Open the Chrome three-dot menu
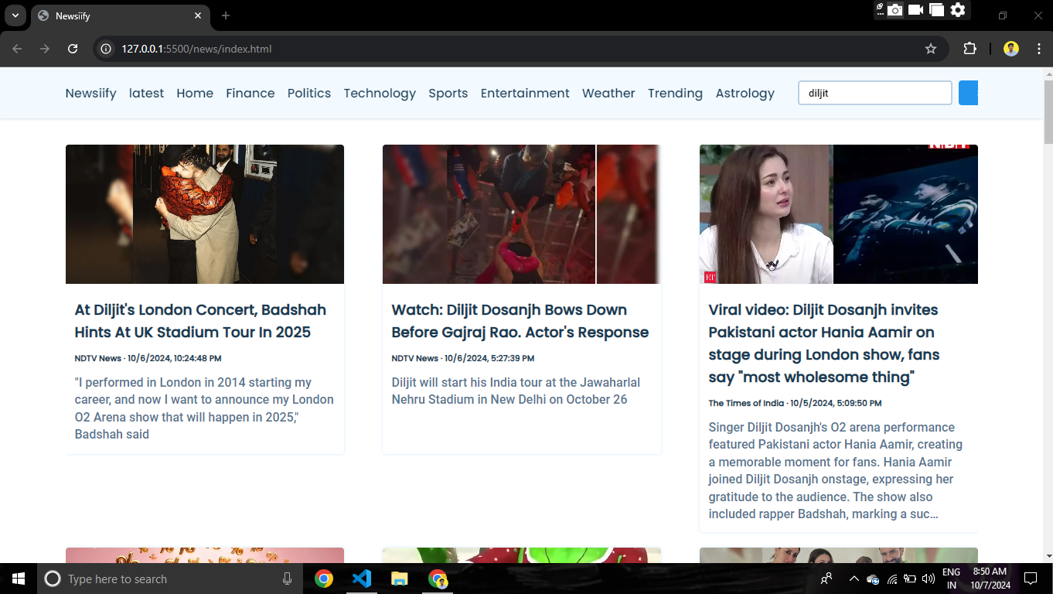 point(1038,49)
